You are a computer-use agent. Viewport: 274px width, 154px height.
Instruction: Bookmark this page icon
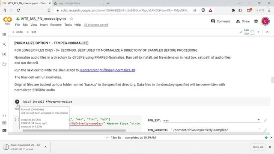pos(49,10)
